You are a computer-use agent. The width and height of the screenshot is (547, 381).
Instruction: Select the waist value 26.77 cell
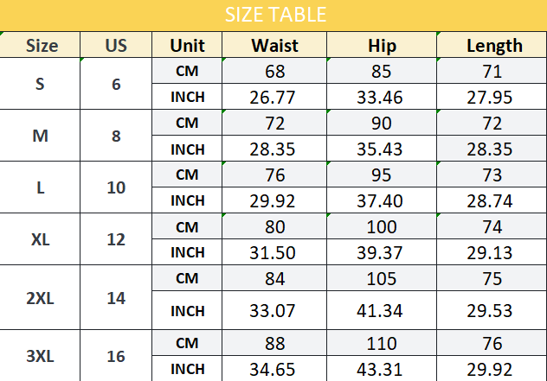pos(274,97)
